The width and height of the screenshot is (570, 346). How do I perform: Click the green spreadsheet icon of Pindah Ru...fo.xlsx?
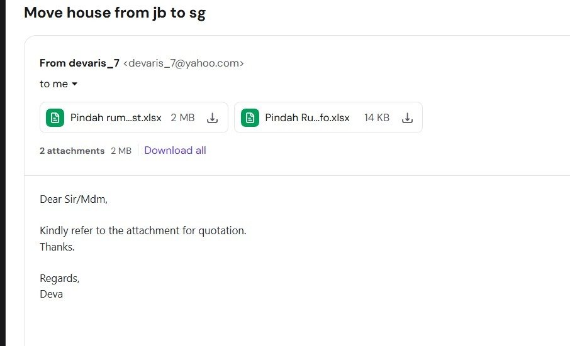(250, 118)
